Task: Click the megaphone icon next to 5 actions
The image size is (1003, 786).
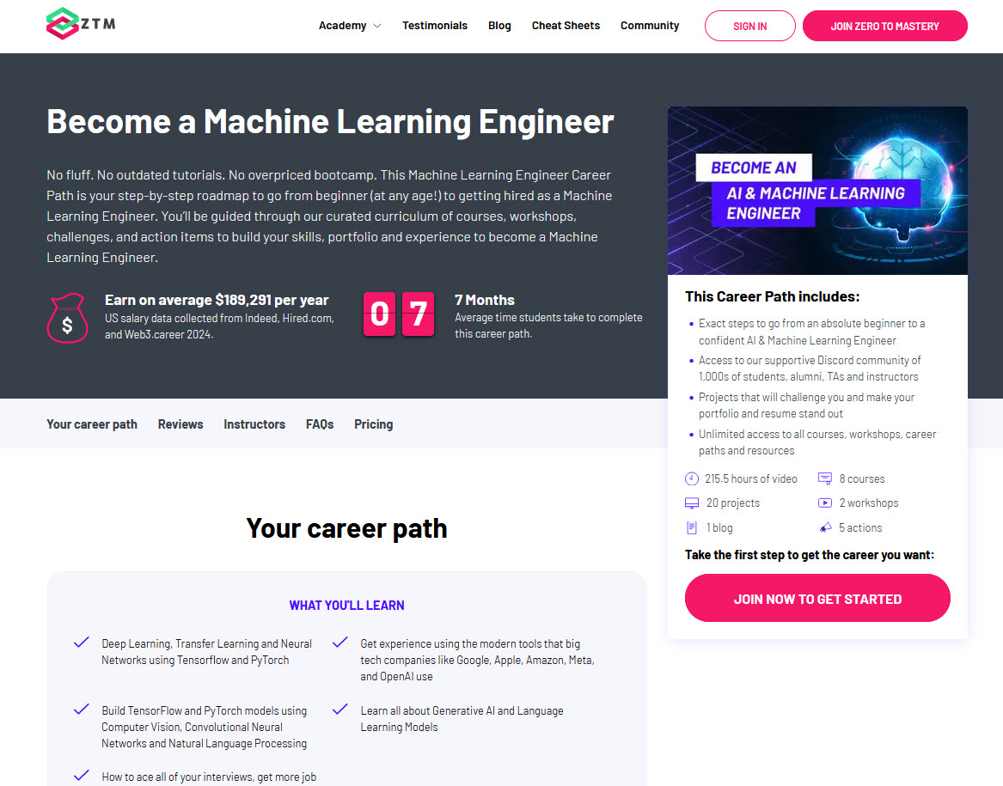Action: pyautogui.click(x=825, y=527)
